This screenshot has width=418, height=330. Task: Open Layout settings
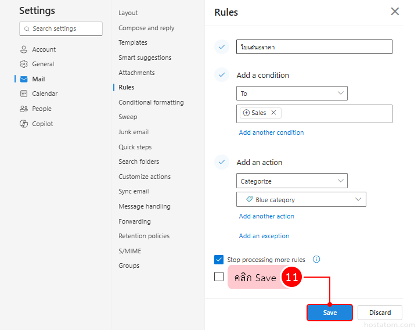coord(128,13)
